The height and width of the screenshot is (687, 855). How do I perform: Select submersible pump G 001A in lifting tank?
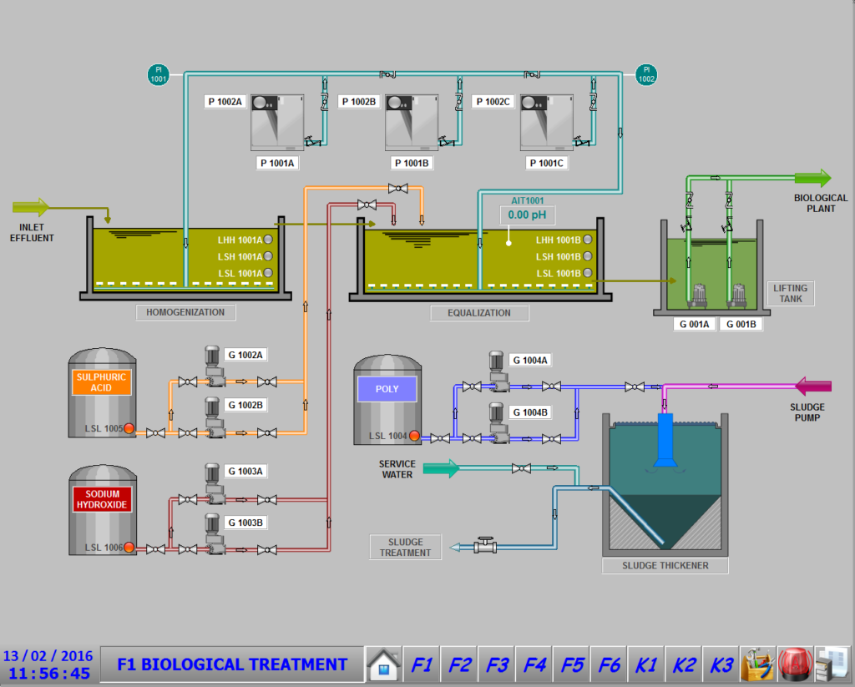[x=699, y=295]
